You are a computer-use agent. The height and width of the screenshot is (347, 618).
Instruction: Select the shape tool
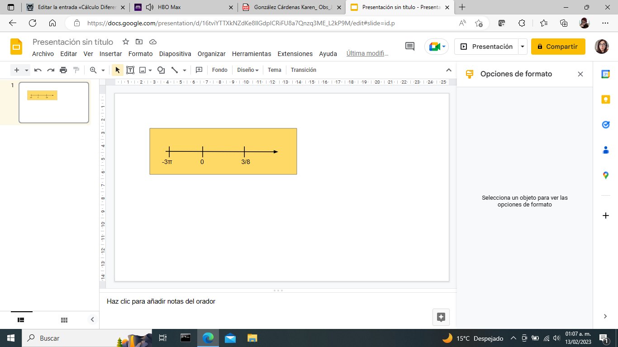coord(161,70)
